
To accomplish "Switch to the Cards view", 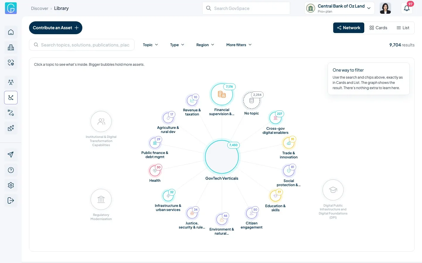I will click(378, 28).
